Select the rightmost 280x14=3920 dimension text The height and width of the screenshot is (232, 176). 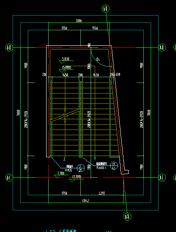(x=141, y=119)
